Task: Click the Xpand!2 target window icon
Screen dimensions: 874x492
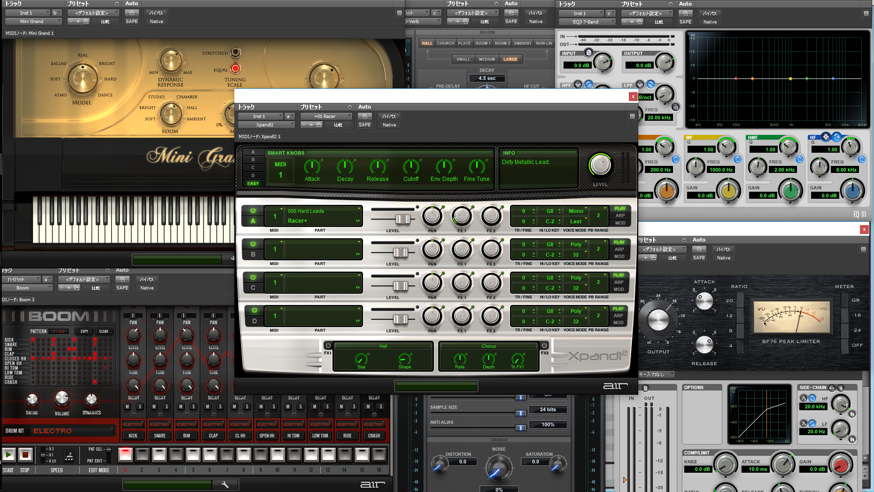Action: [632, 116]
